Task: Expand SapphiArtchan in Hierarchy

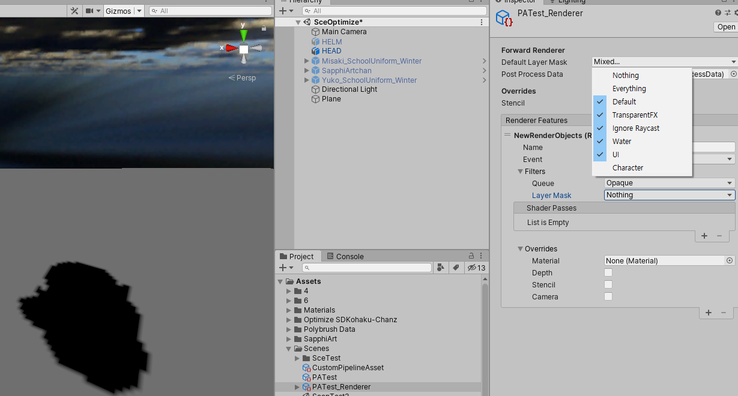Action: coord(307,70)
